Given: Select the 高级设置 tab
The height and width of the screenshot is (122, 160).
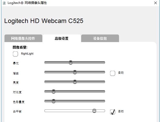Looking at the screenshot, I should (61, 38).
